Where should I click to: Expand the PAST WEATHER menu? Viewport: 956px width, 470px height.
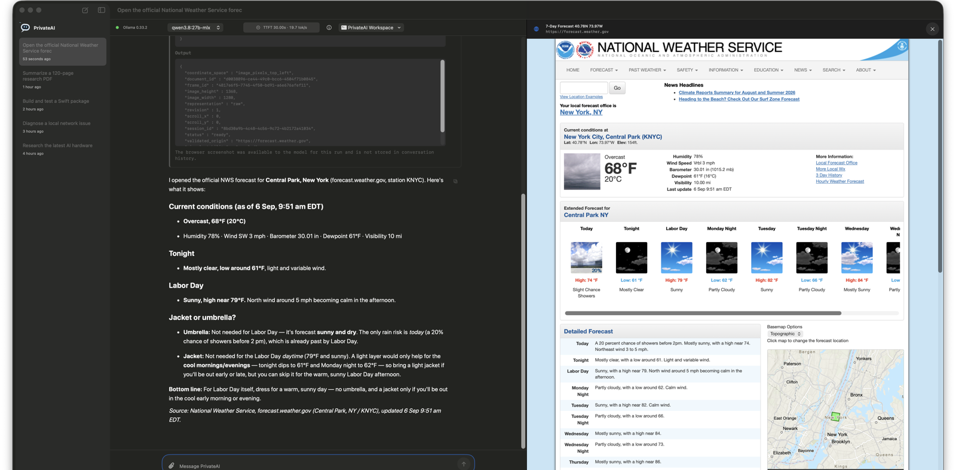647,70
